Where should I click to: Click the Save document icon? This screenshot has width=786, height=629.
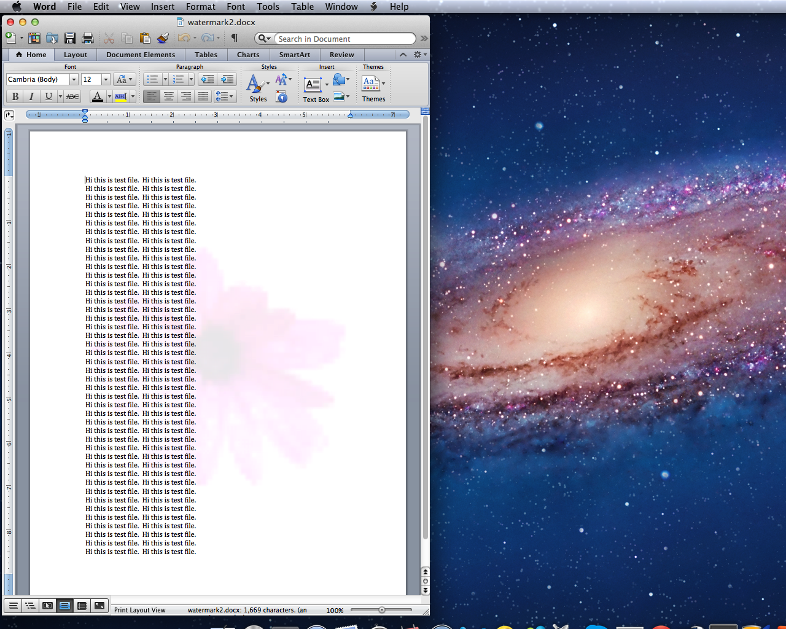(70, 38)
